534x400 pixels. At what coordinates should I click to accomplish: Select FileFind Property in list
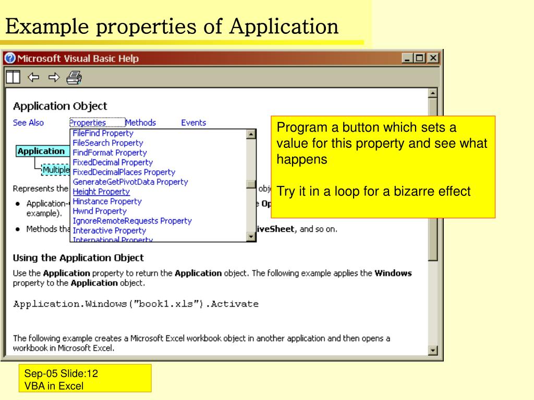pos(103,133)
